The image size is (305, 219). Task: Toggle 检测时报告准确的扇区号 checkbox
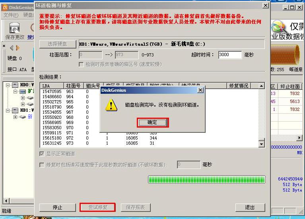coord(81,64)
